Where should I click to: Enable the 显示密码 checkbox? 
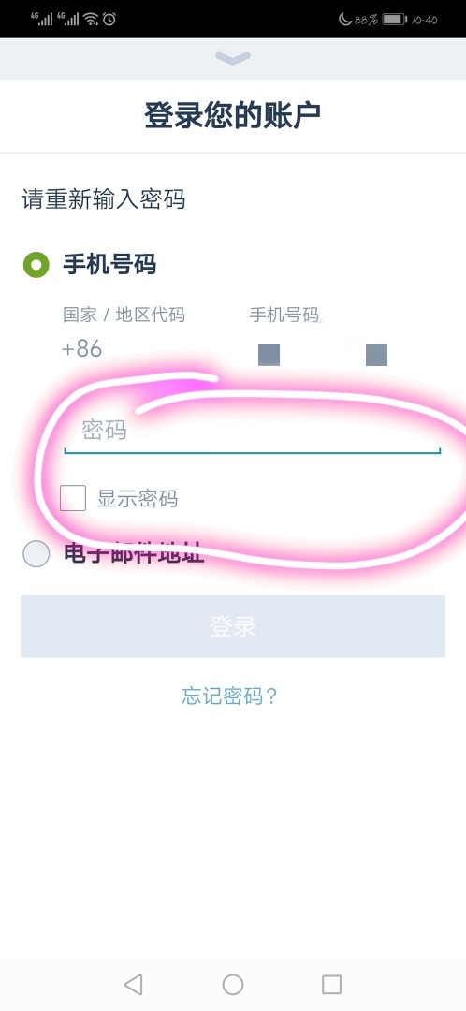(x=73, y=498)
